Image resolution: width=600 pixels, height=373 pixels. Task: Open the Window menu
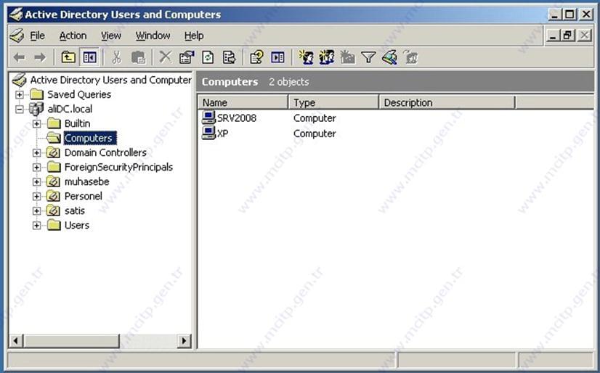(x=153, y=36)
